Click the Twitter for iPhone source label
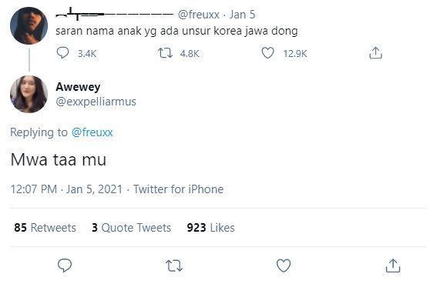Screen dimensions: 427x284 tap(178, 189)
